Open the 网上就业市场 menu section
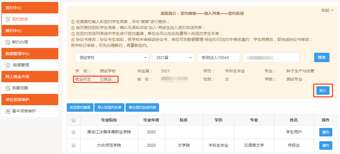 coord(30,77)
